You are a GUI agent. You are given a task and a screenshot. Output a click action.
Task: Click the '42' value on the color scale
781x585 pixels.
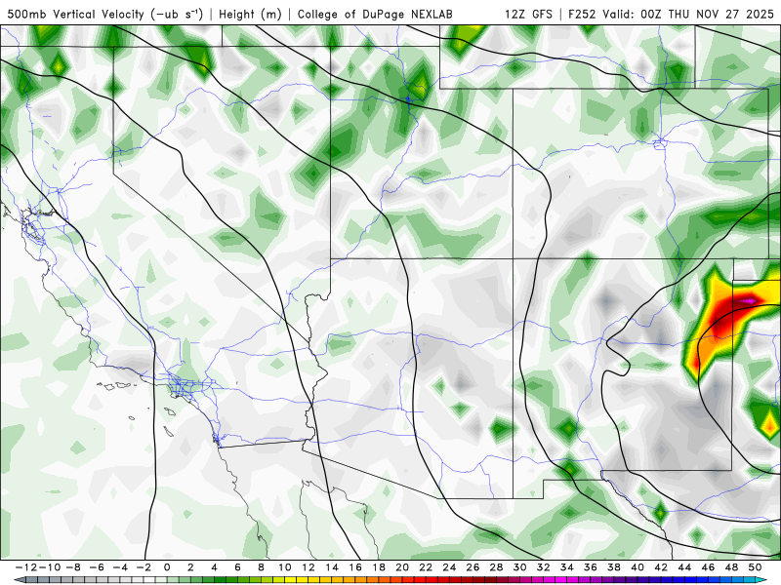click(661, 567)
